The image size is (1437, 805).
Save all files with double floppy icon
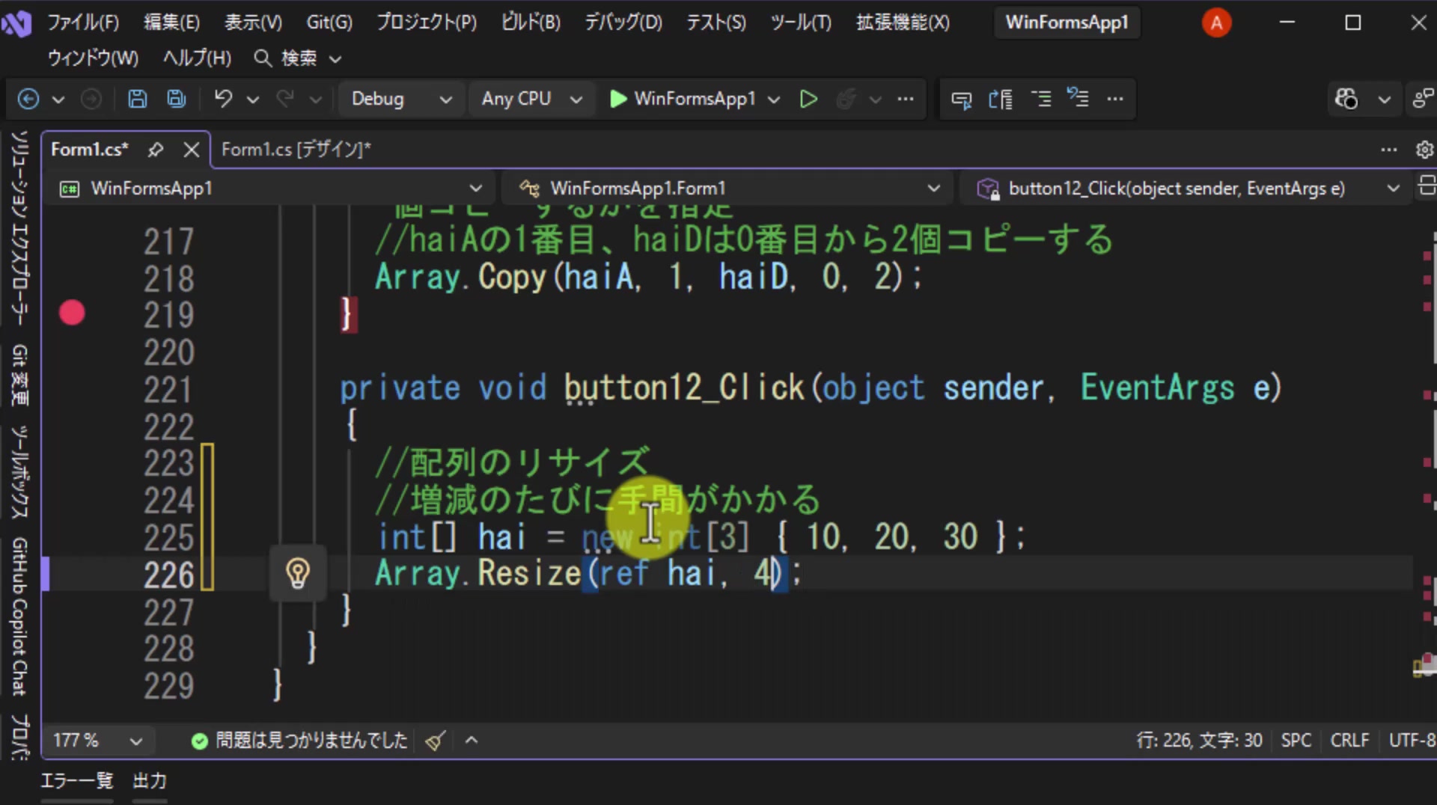coord(177,99)
